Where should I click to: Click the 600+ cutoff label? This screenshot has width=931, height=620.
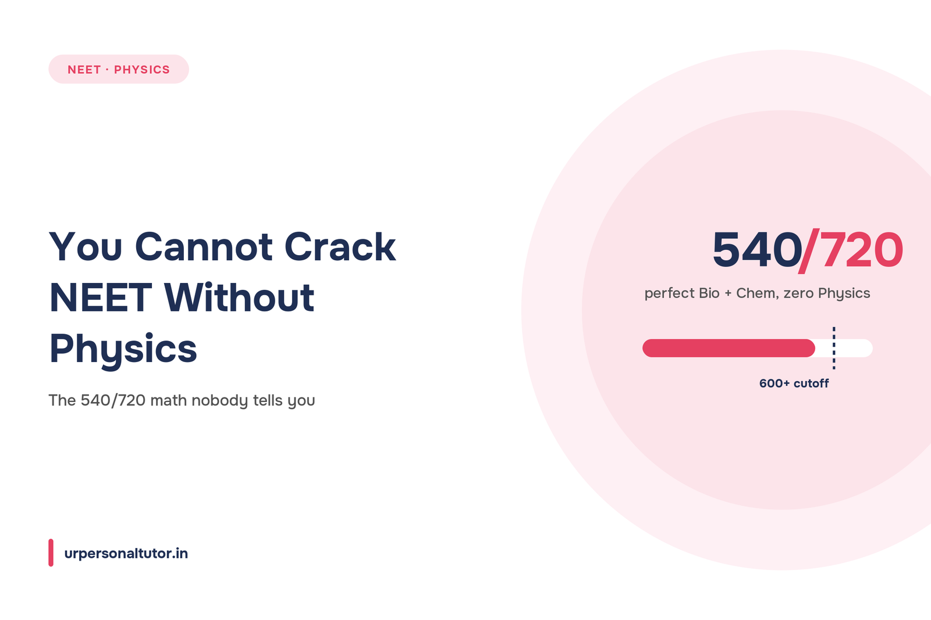click(794, 384)
